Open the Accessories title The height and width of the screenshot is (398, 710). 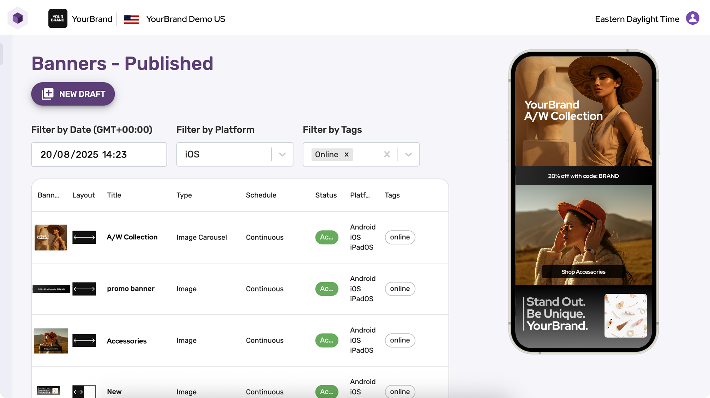click(127, 341)
